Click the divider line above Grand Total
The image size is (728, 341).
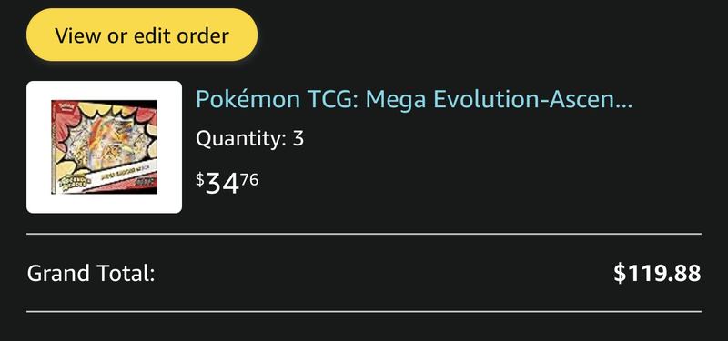pos(363,235)
